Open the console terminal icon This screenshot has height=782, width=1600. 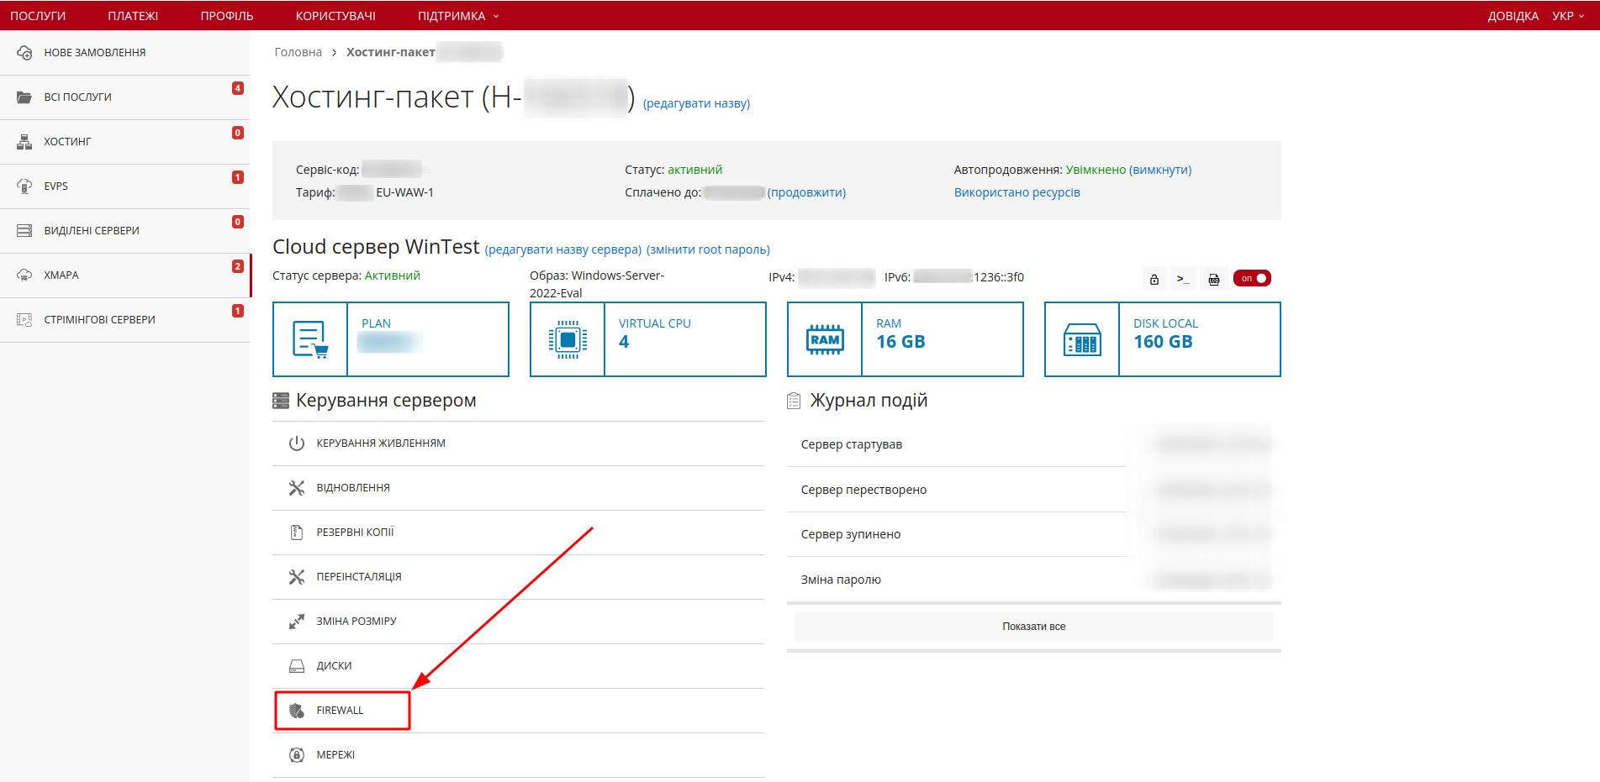pyautogui.click(x=1183, y=279)
